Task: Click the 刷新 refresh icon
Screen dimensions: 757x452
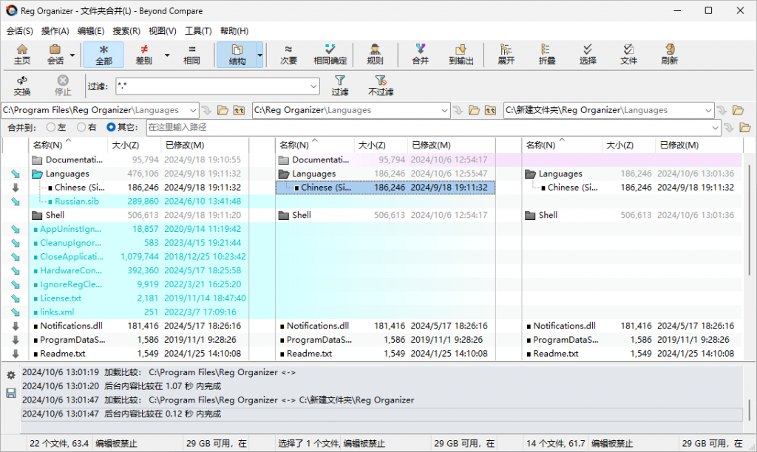Action: tap(669, 55)
